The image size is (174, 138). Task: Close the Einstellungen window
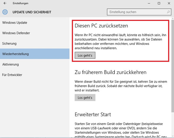[169, 3]
